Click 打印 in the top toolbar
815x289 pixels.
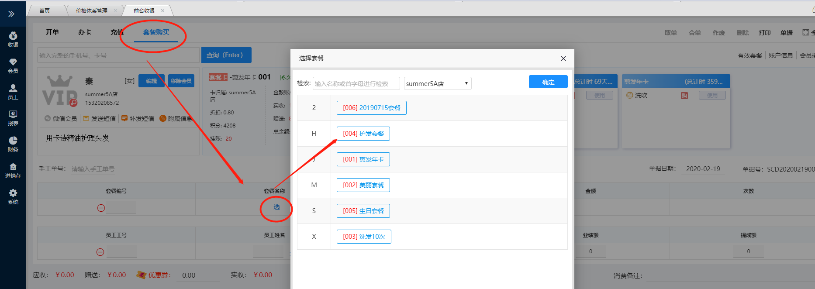pos(765,33)
